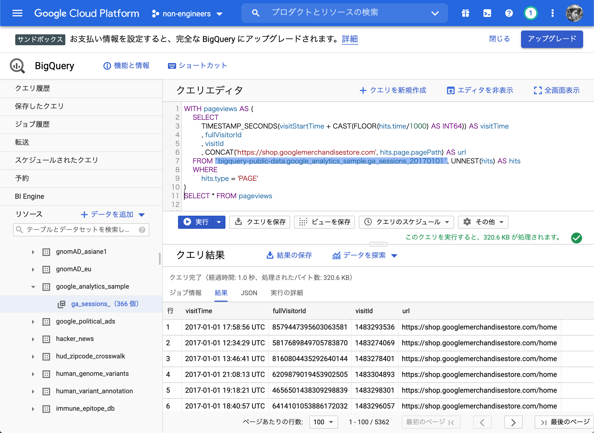Open the three-dot settings menu in header
Screen dimensions: 594x433
coord(552,13)
